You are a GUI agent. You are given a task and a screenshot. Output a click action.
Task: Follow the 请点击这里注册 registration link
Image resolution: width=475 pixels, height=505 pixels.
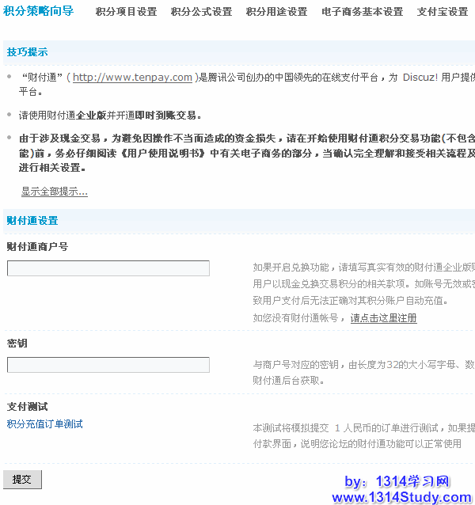tap(383, 318)
